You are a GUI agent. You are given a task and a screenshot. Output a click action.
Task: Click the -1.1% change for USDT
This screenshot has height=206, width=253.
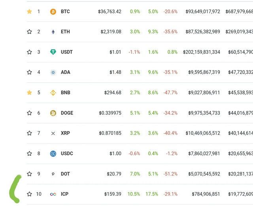pyautogui.click(x=134, y=52)
